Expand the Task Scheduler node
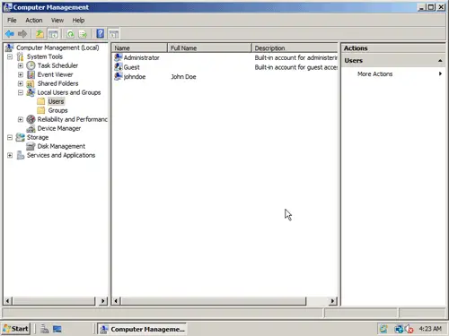This screenshot has height=336, width=449. tap(21, 65)
